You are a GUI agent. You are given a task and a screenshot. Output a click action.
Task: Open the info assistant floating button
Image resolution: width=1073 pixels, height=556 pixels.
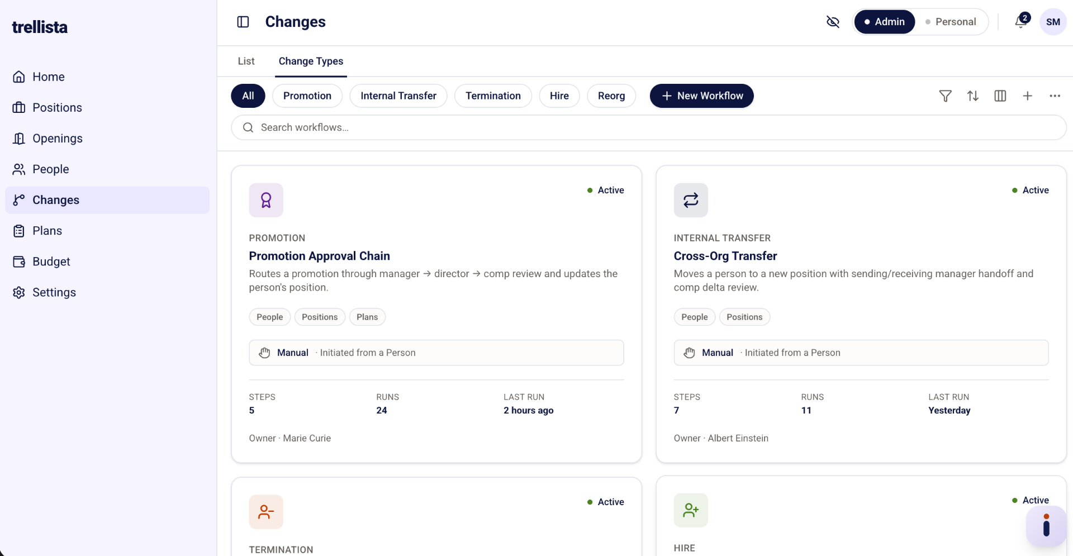[x=1046, y=526]
